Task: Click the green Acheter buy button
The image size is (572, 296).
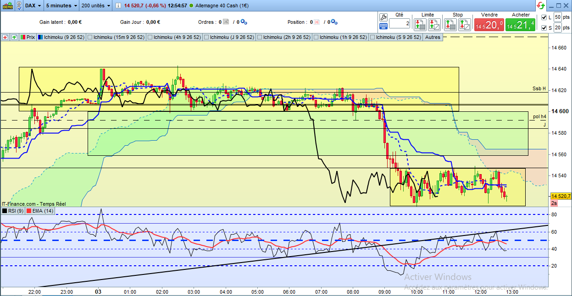Action: (520, 25)
